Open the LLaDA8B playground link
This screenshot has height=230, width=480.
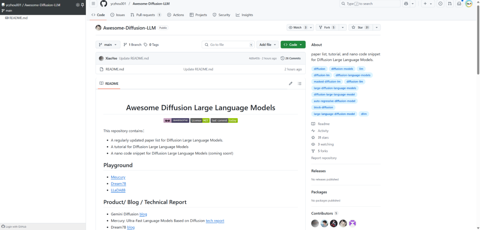[x=118, y=190]
